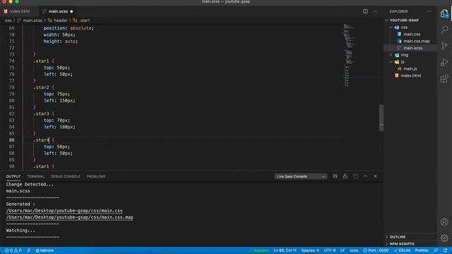Image resolution: width=452 pixels, height=254 pixels.
Task: Open the Source Control view
Action: coord(444,46)
